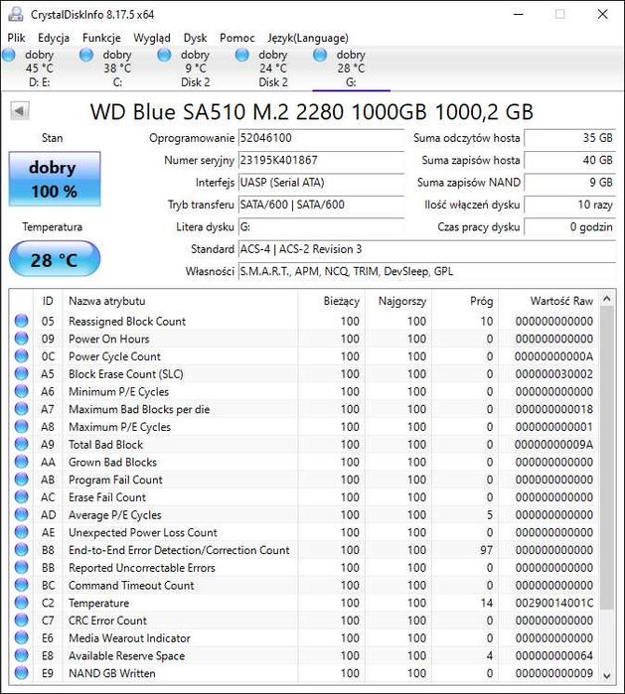Click the attribute list scrollbar thumb
625x694 pixels.
[x=607, y=458]
